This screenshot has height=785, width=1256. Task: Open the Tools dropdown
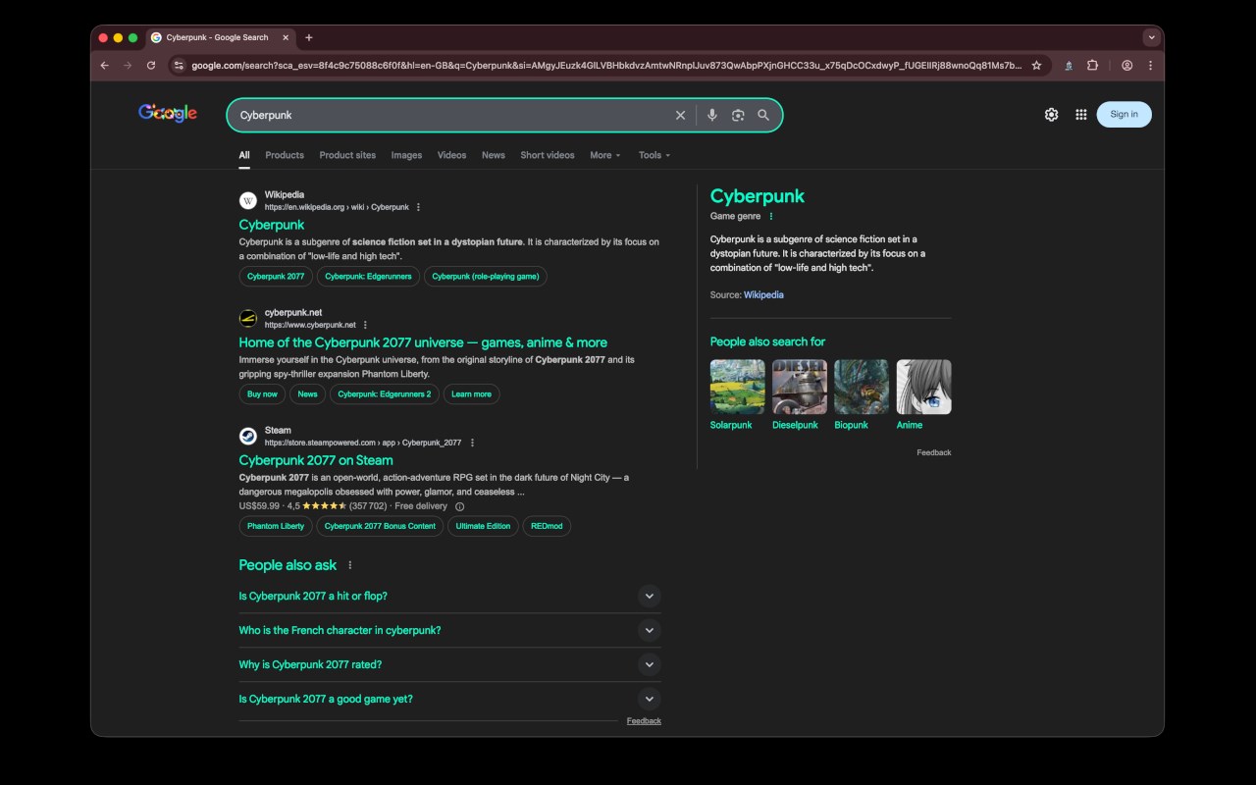(x=654, y=155)
